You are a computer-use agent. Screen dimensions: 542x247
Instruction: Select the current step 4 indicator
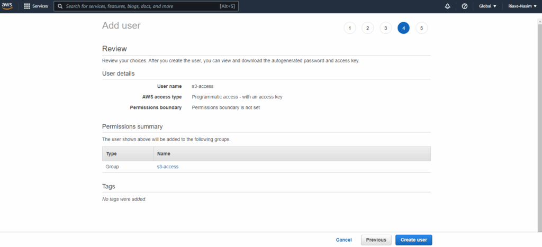[403, 28]
